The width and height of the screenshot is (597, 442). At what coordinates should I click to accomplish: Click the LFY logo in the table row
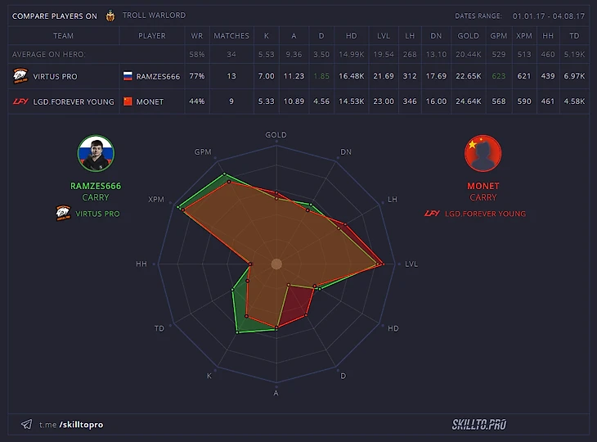point(20,101)
